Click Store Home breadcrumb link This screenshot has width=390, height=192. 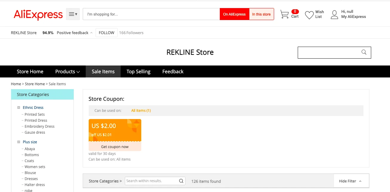35,84
